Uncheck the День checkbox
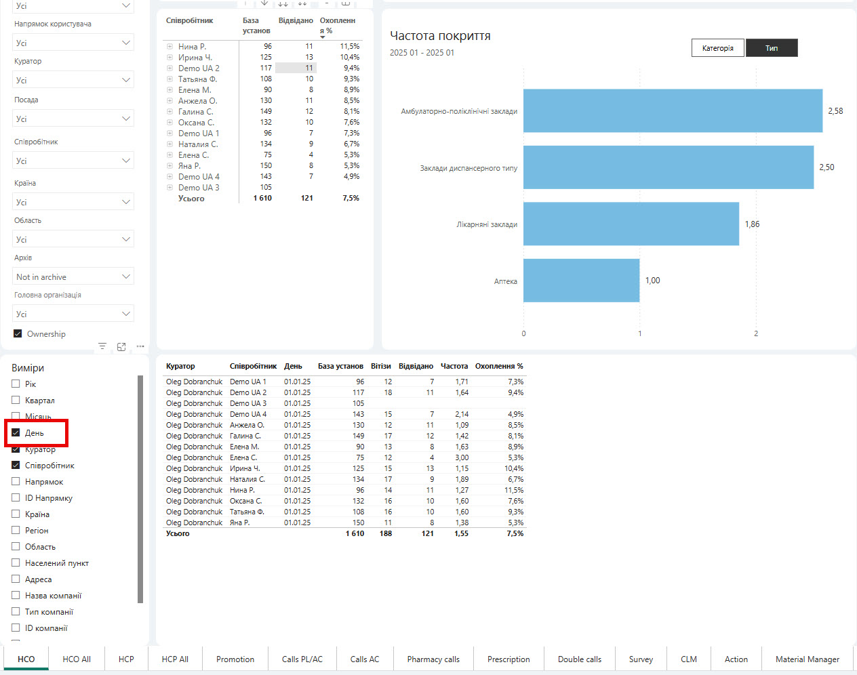 point(16,432)
